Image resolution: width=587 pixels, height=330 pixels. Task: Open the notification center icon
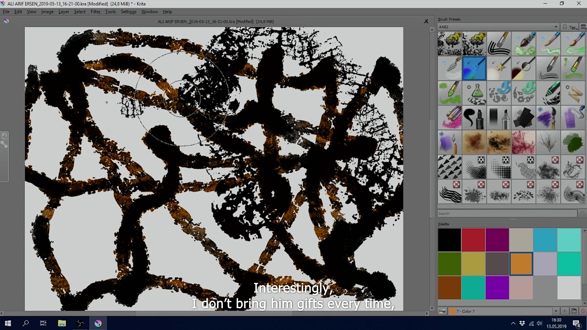577,324
